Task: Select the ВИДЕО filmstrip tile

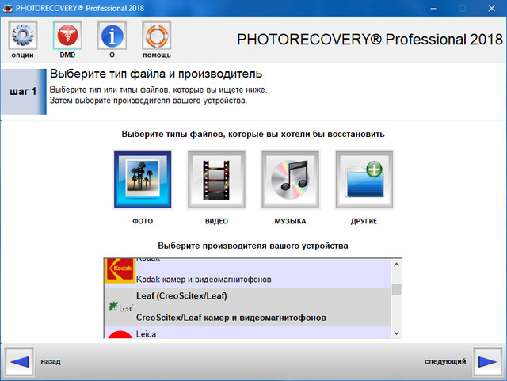Action: (216, 180)
